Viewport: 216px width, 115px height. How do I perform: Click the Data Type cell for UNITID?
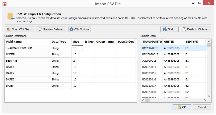(61, 54)
